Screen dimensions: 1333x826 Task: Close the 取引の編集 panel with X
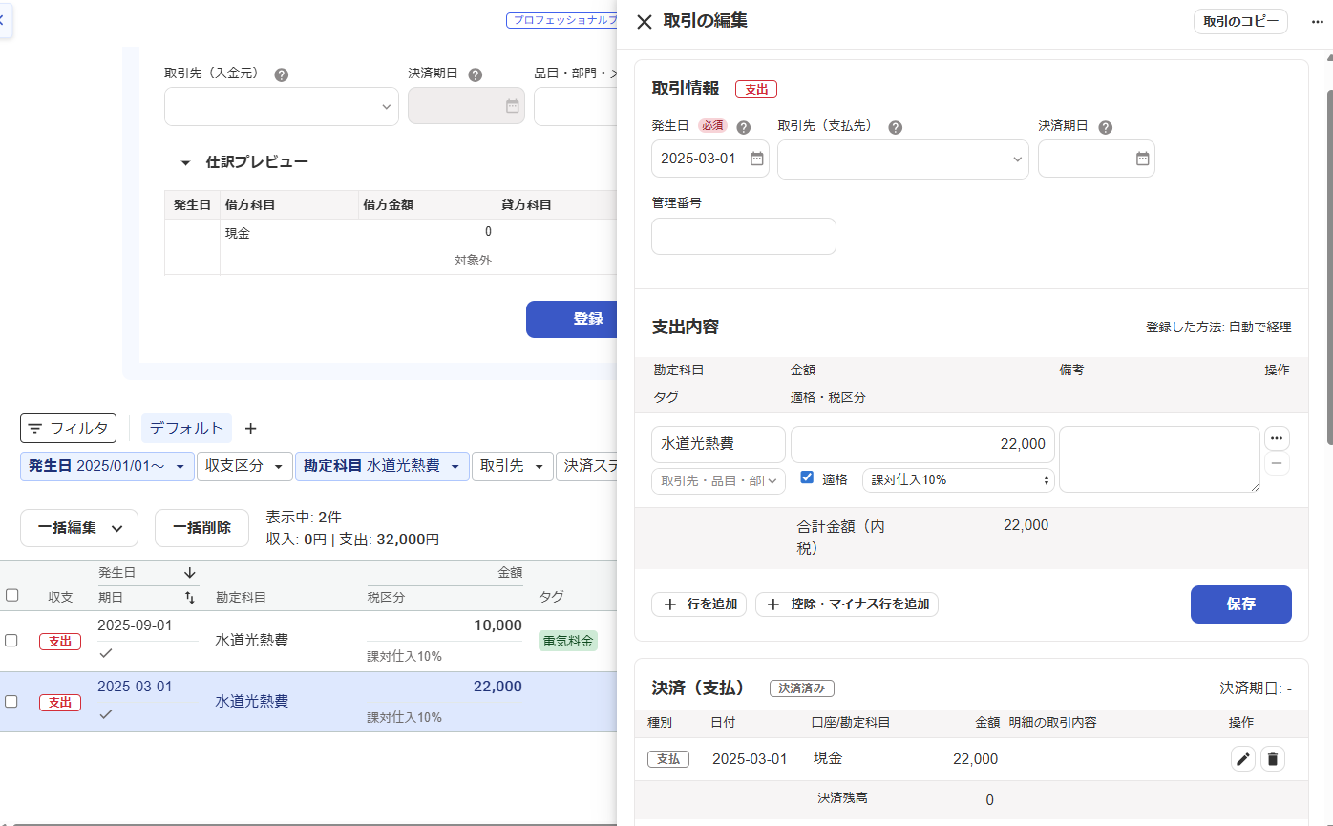(645, 22)
